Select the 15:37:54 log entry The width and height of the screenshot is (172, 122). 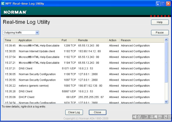click(84, 57)
